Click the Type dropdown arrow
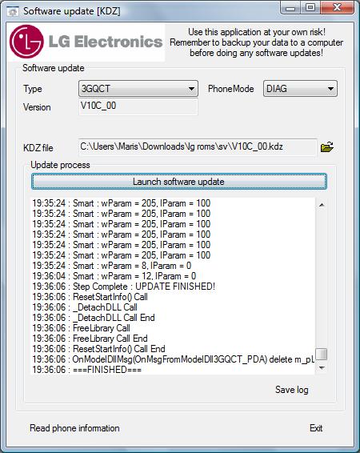Screen dimensions: 360x453 191,89
